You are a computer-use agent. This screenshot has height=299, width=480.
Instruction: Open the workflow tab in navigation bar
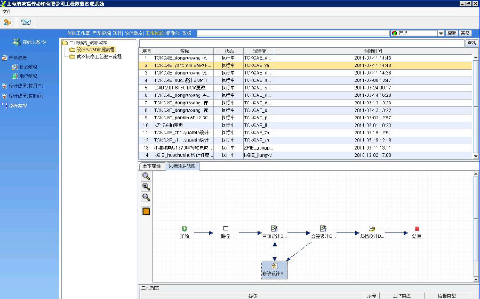point(154,33)
